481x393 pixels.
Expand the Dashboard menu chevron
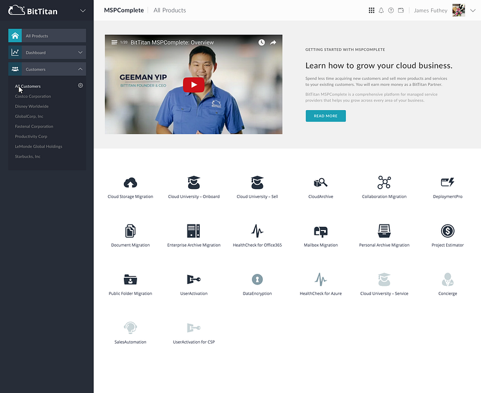tap(81, 52)
